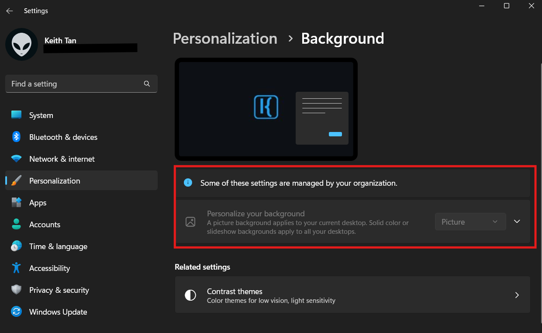The height and width of the screenshot is (333, 542).
Task: Select the Bluetooth & devices icon
Action: (16, 137)
